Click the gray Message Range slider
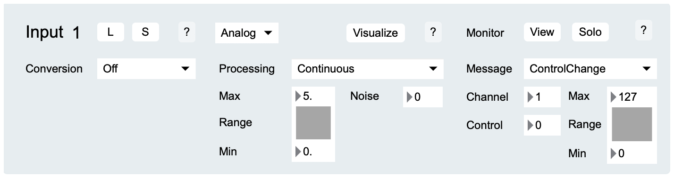 [x=632, y=124]
